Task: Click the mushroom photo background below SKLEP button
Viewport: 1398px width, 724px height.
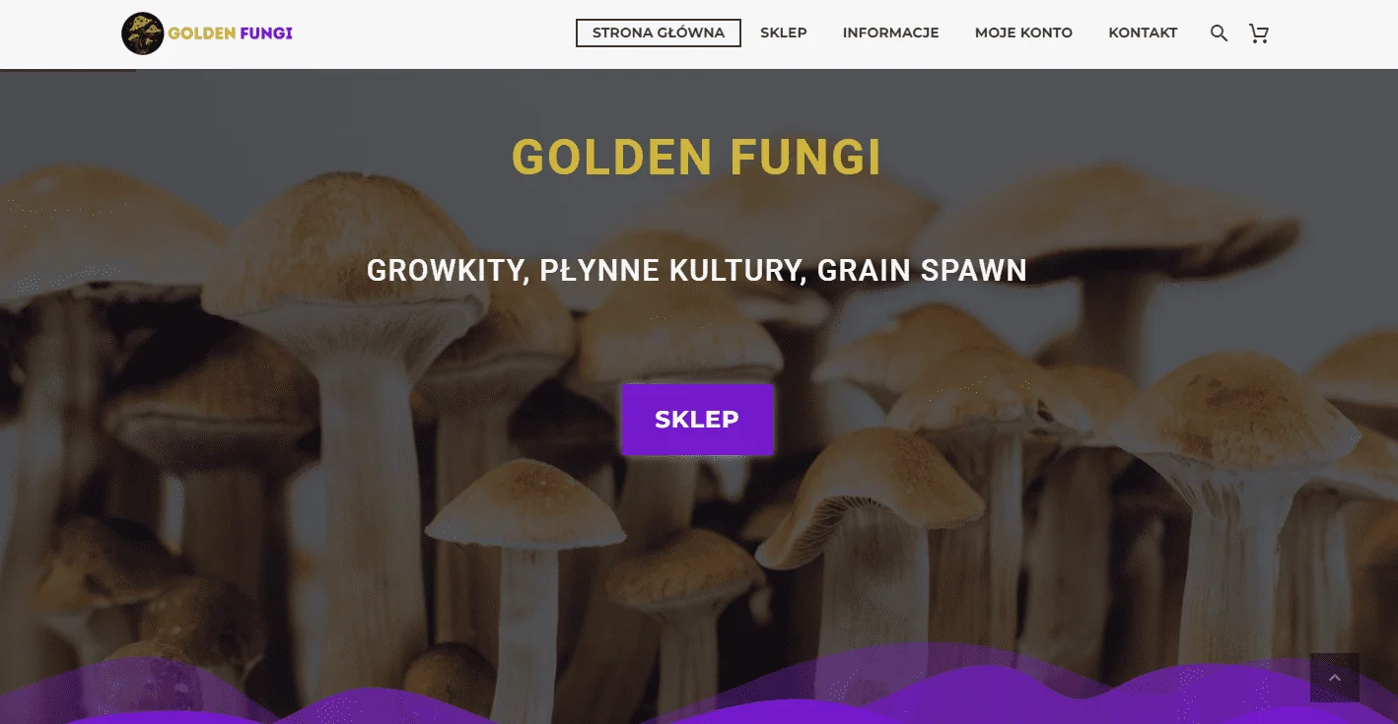Action: (697, 552)
